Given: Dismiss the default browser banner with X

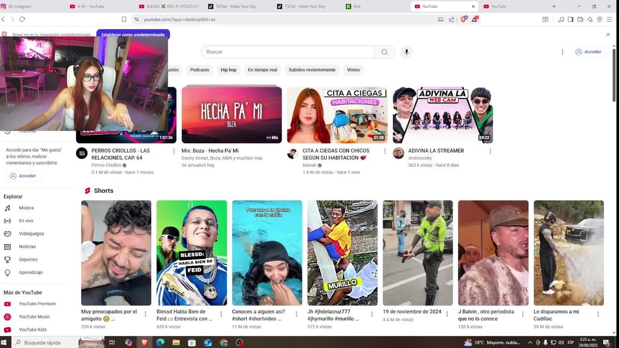Looking at the screenshot, I should (x=608, y=35).
